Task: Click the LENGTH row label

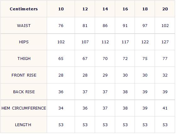Action: tap(23, 125)
